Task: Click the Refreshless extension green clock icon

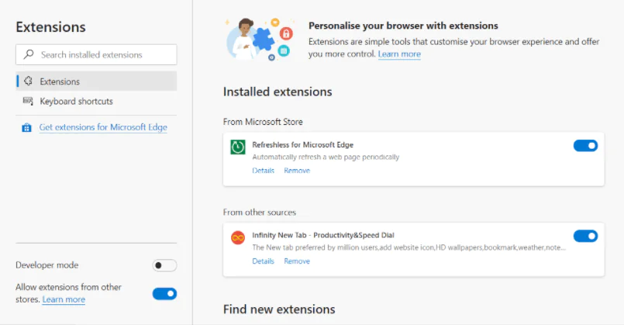Action: [x=238, y=147]
